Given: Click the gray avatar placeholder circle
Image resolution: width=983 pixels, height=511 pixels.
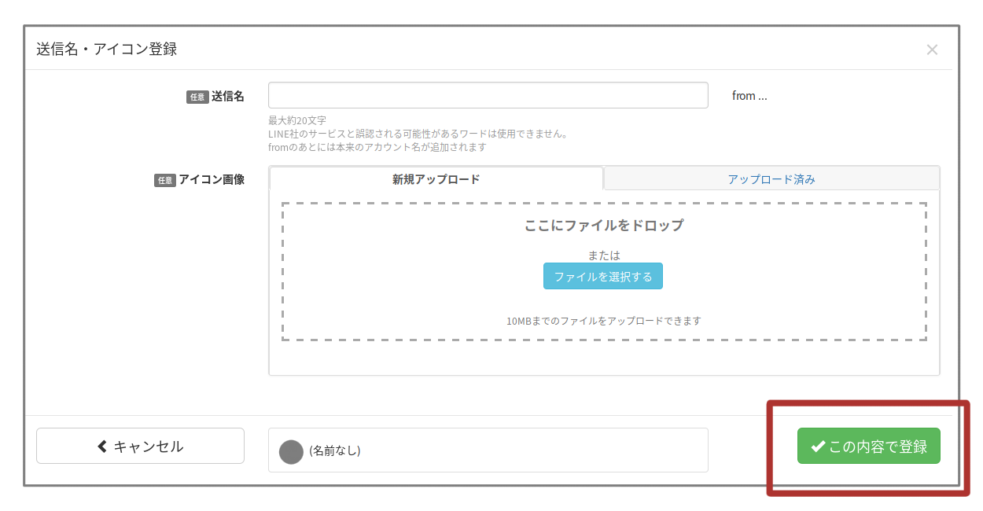Looking at the screenshot, I should (x=291, y=450).
